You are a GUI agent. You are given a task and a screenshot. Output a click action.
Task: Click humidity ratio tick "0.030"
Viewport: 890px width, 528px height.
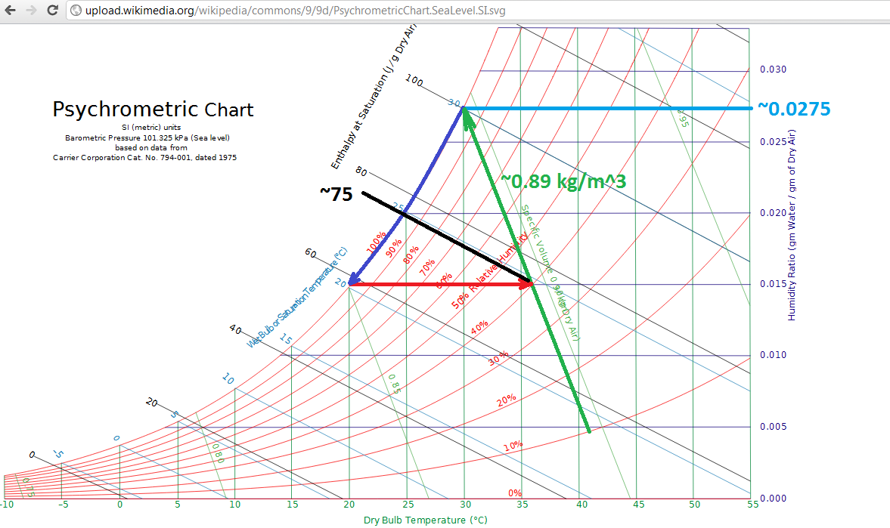tap(773, 69)
